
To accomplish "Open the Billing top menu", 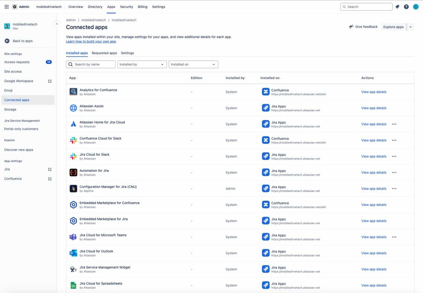I will [142, 7].
